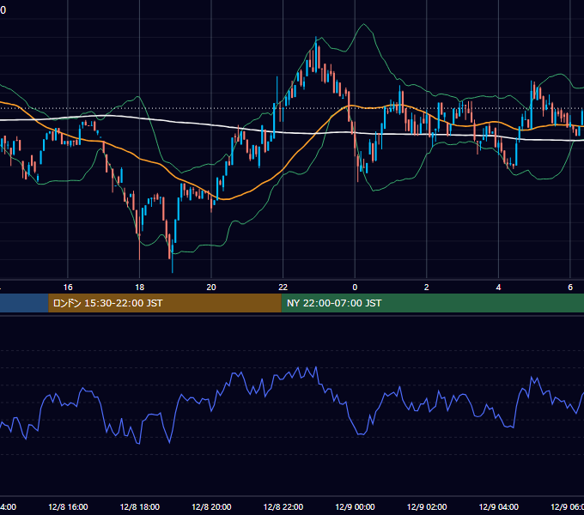Click the hour 20 axis label
This screenshot has width=584, height=515.
tap(211, 288)
